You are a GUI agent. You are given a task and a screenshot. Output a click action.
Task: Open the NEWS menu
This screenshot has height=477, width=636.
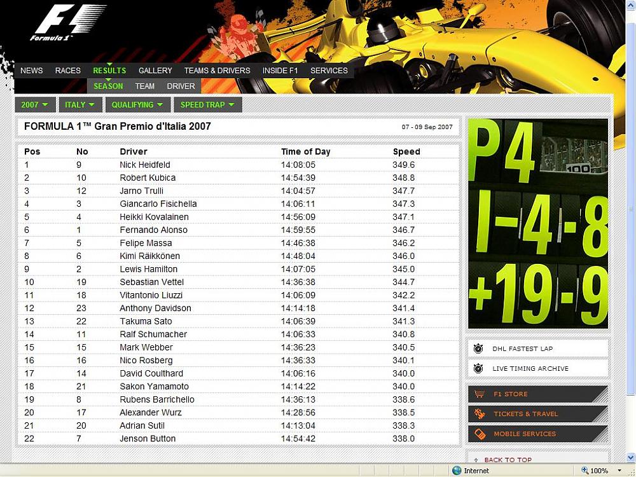tap(32, 71)
